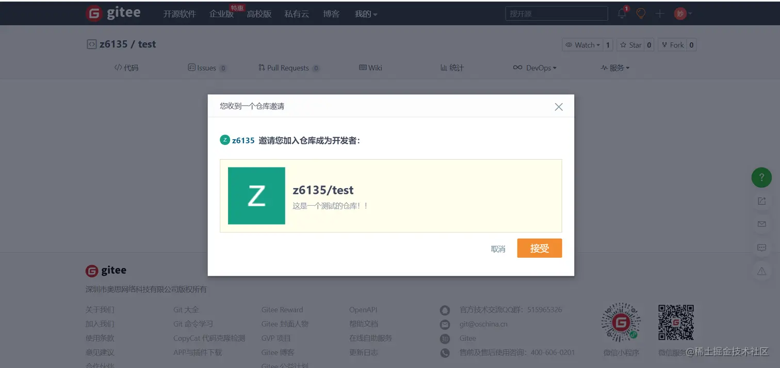The height and width of the screenshot is (368, 780).
Task: Open the APP与插件下载 footer link
Action: tap(198, 353)
